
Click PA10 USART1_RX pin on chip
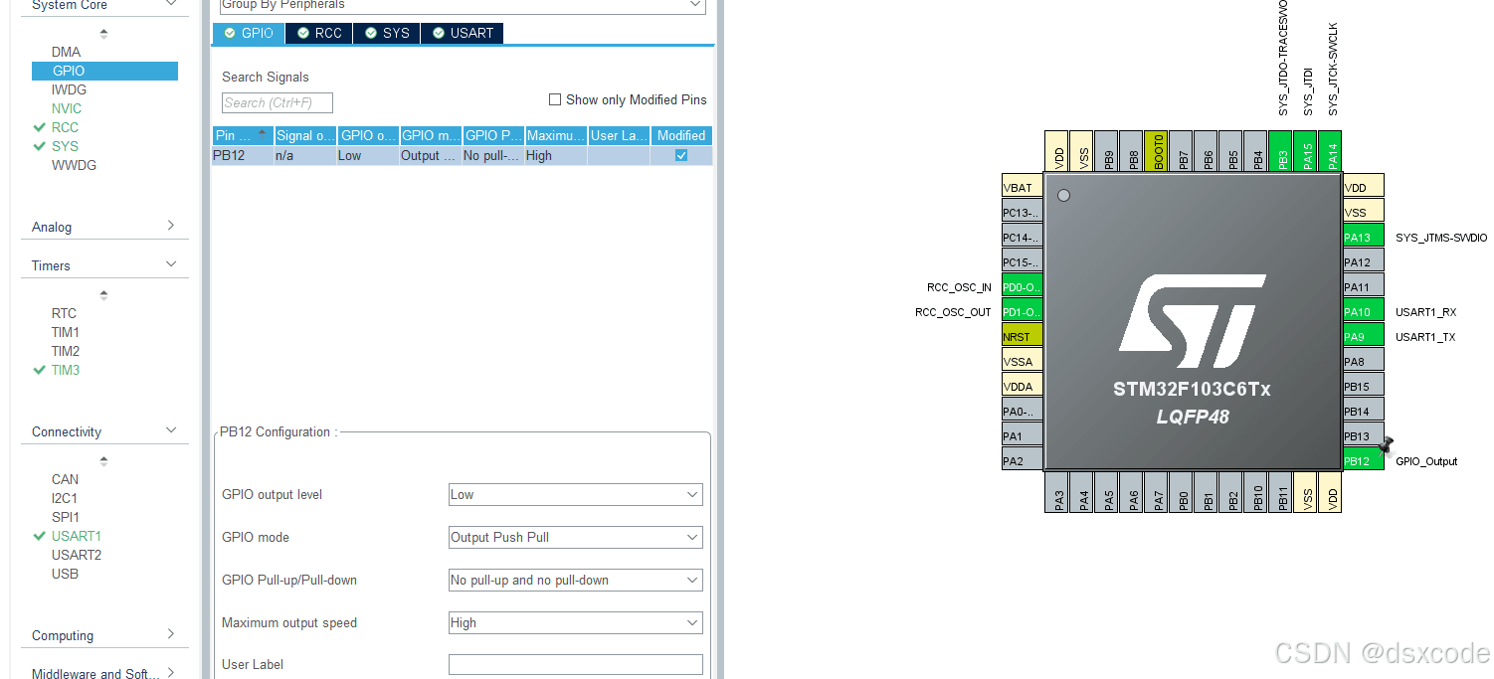pyautogui.click(x=1364, y=311)
